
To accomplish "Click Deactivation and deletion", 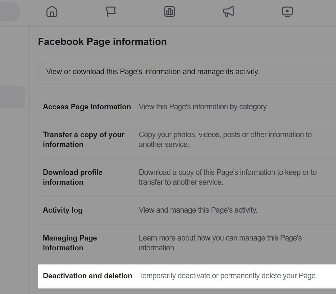I will 87,276.
